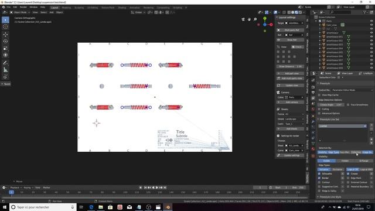Select the Select Box tool
This screenshot has height=211, width=375.
coord(5,20)
